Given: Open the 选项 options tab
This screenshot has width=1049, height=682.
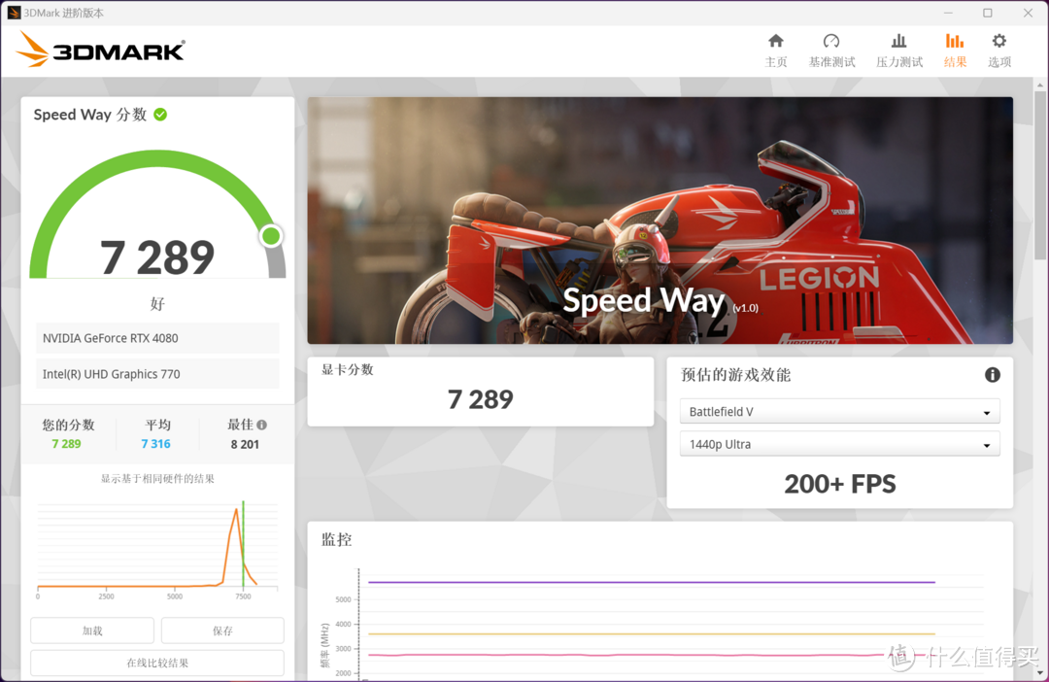Looking at the screenshot, I should tap(999, 51).
